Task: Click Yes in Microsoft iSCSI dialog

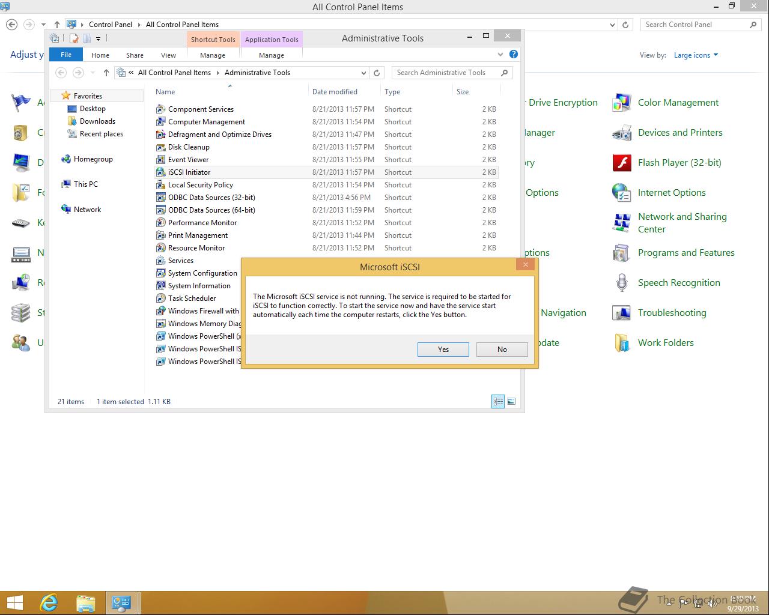Action: pyautogui.click(x=443, y=350)
